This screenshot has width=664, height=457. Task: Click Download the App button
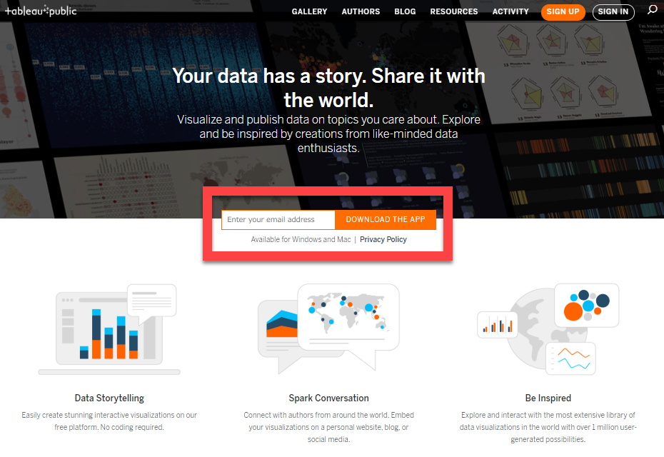click(386, 219)
